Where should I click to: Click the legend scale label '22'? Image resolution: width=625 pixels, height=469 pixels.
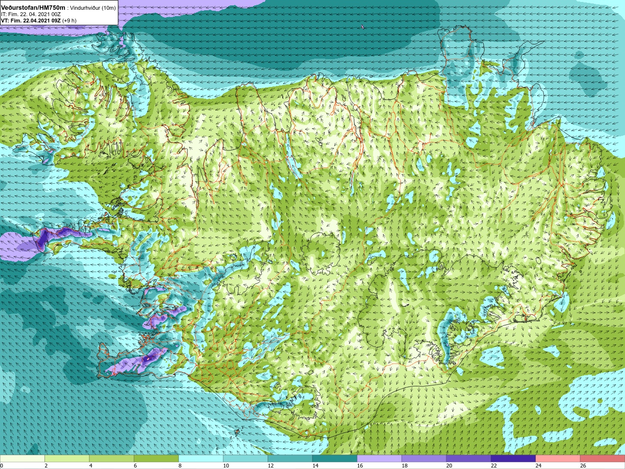click(x=494, y=466)
